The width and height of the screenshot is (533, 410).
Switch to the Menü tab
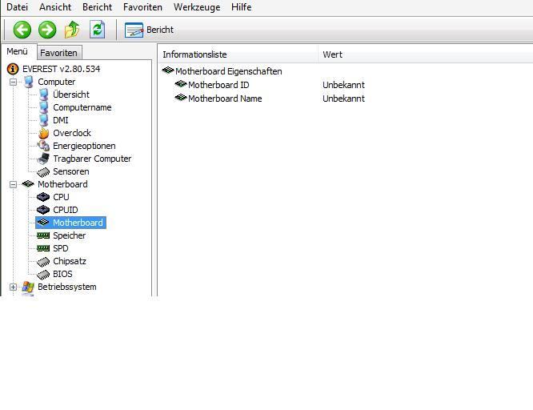pyautogui.click(x=18, y=52)
